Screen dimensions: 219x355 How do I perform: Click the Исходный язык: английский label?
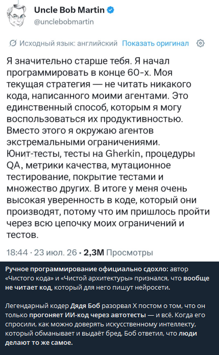68,43
